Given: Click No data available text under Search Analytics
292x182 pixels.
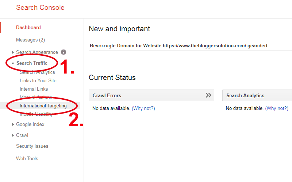Looking at the screenshot, I should pyautogui.click(x=245, y=108).
